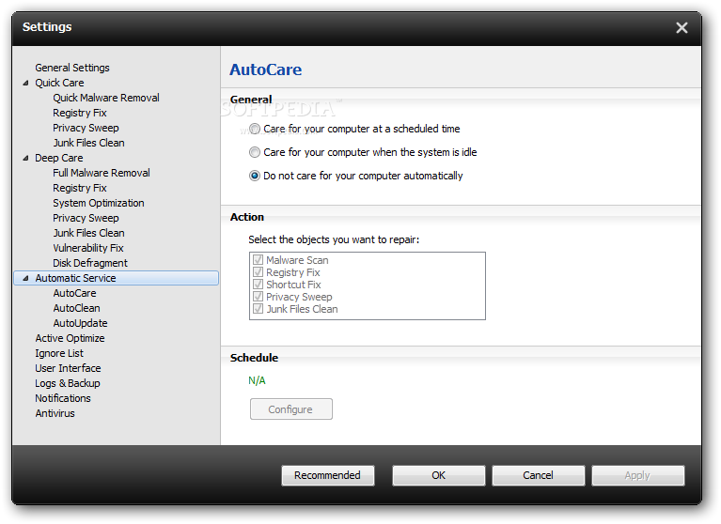Toggle the Registry Fix checkbox in Action list
The width and height of the screenshot is (721, 524).
click(258, 272)
